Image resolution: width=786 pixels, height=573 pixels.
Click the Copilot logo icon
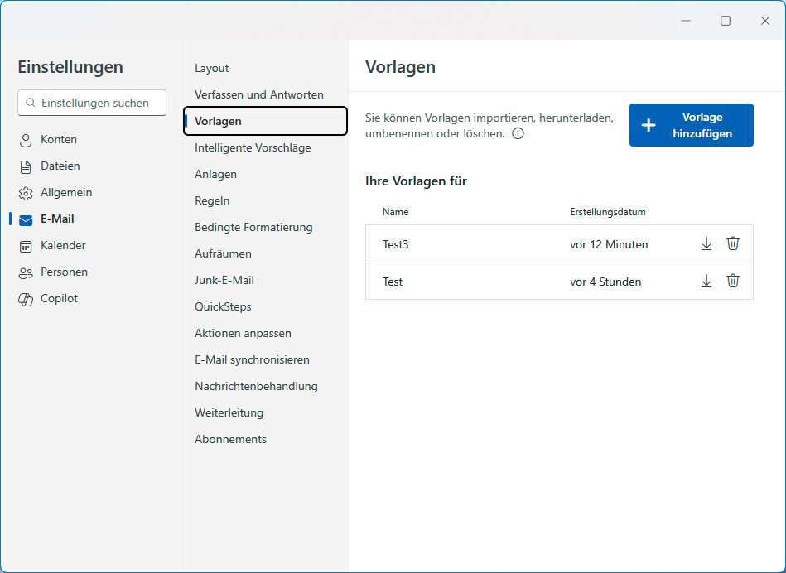[26, 299]
